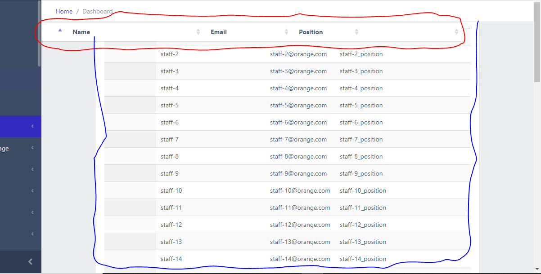Viewport: 541px width, 274px height.
Task: Select the Dashboard breadcrumb item
Action: [x=97, y=11]
